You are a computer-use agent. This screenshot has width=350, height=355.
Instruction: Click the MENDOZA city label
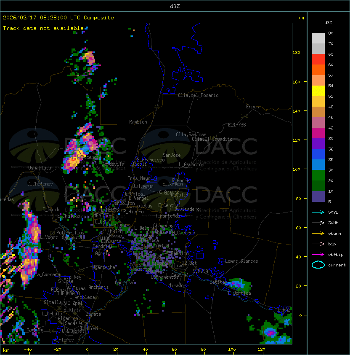[102, 215]
